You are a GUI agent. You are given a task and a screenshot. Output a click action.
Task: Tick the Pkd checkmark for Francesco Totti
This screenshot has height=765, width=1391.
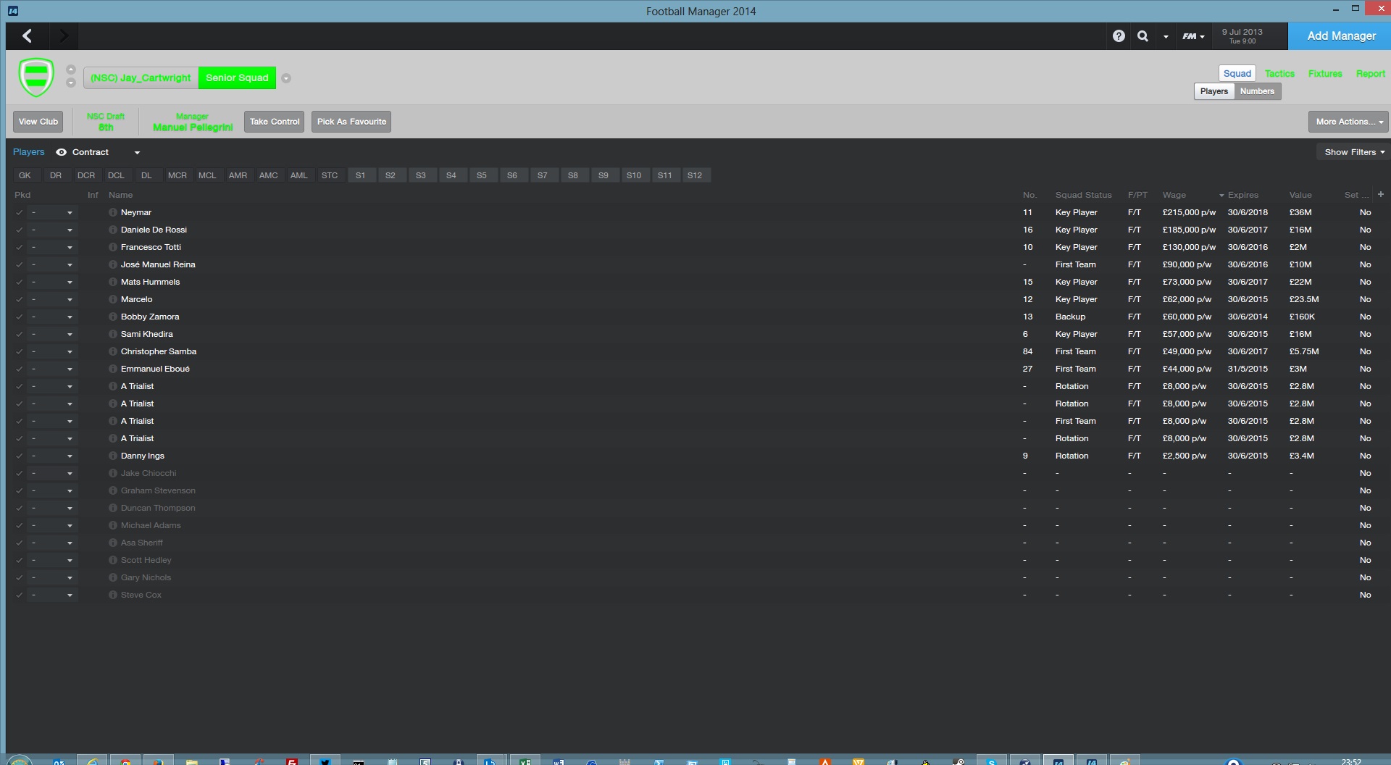[x=20, y=247]
